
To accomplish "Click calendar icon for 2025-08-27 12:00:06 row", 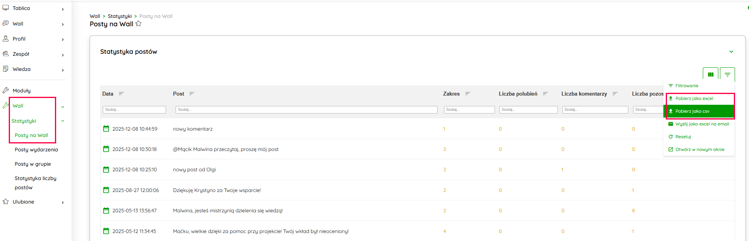I will click(106, 190).
